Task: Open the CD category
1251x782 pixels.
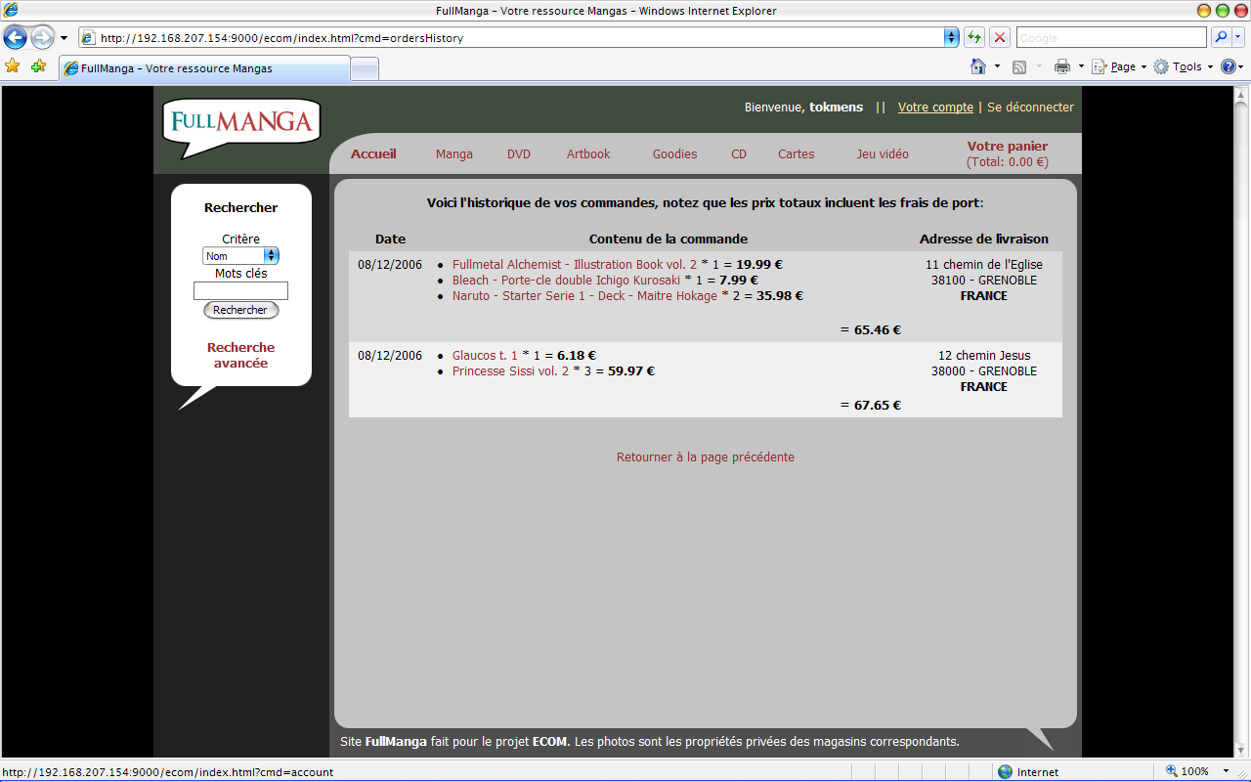Action: 739,153
